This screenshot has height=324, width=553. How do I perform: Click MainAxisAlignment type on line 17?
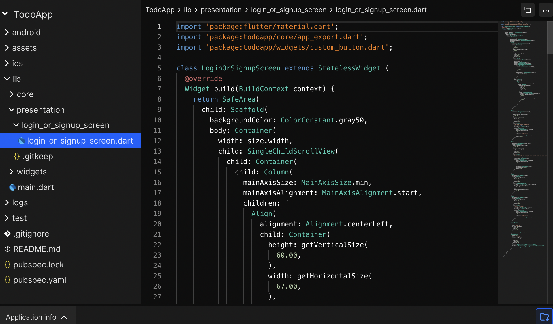357,193
